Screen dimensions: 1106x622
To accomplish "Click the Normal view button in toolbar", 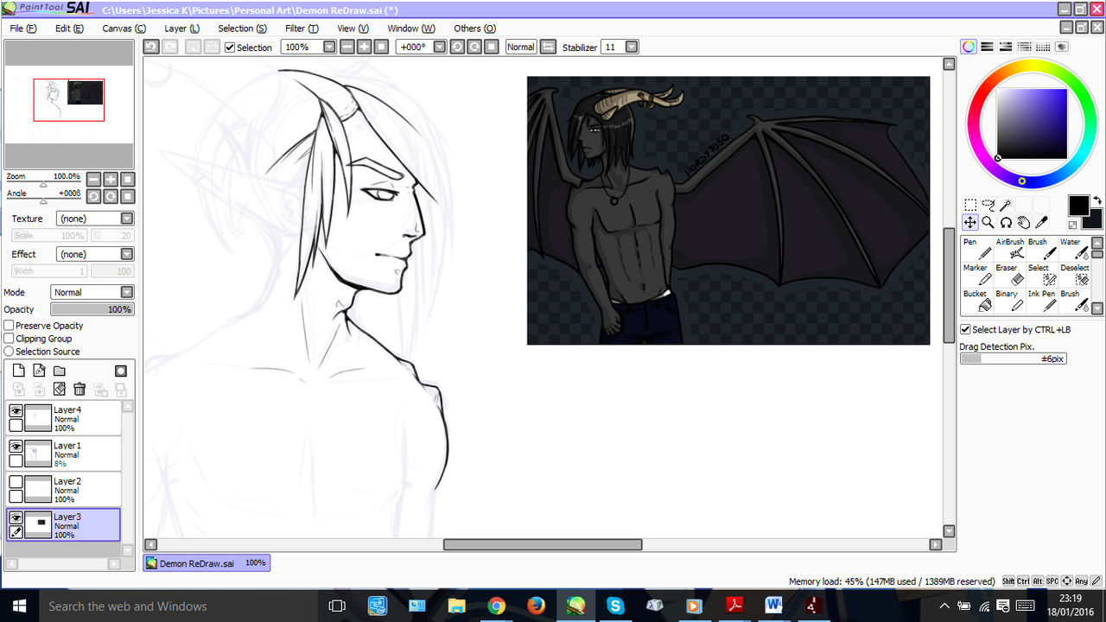I will pos(521,47).
